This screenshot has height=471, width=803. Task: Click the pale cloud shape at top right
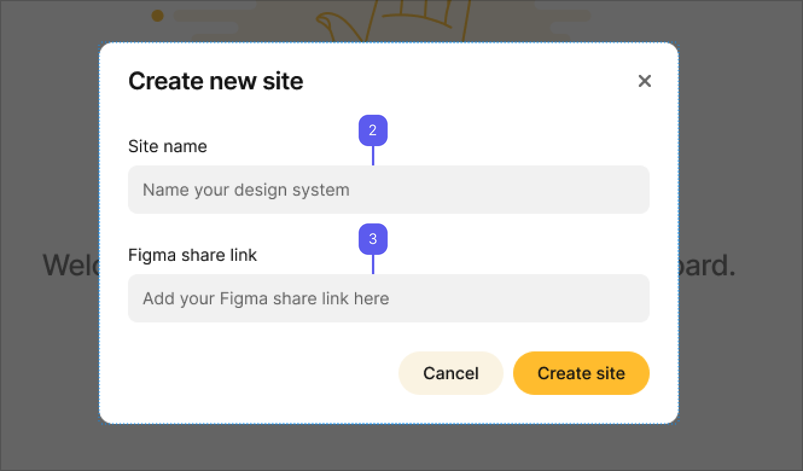(x=561, y=15)
